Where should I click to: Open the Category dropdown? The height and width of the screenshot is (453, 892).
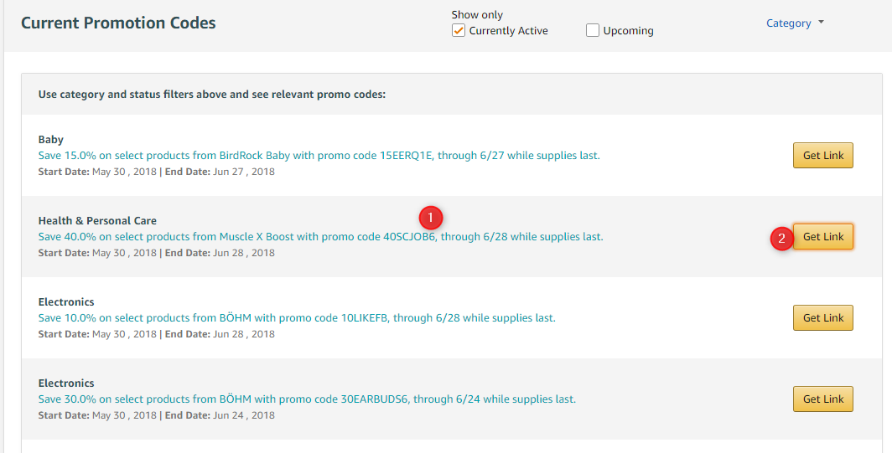795,23
